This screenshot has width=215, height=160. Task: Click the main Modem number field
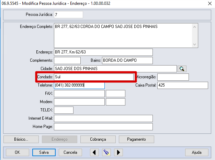point(79,102)
